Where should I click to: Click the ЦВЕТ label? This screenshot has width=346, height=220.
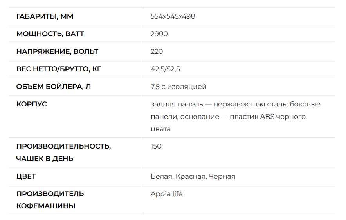26,176
